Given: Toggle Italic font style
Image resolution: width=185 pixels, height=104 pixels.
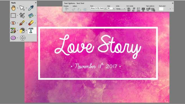Looking at the screenshot, I should click(x=133, y=10).
